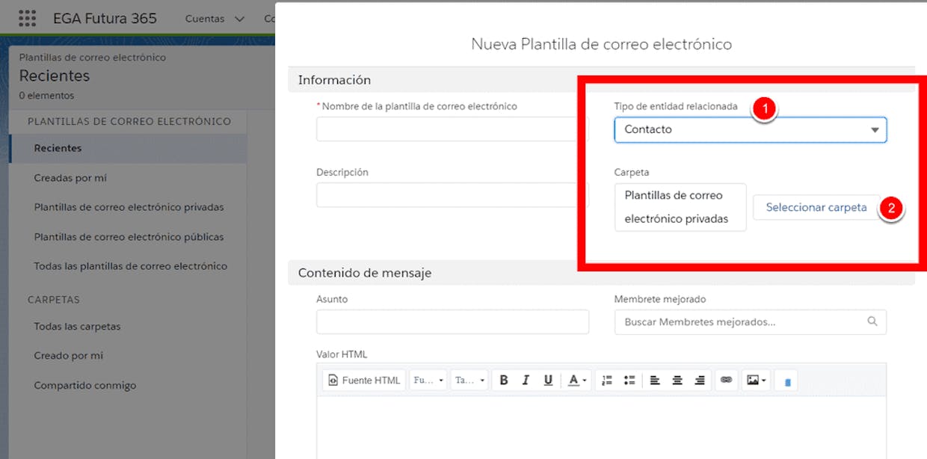Toggle italic formatting in HTML editor
927x459 pixels.
click(526, 381)
